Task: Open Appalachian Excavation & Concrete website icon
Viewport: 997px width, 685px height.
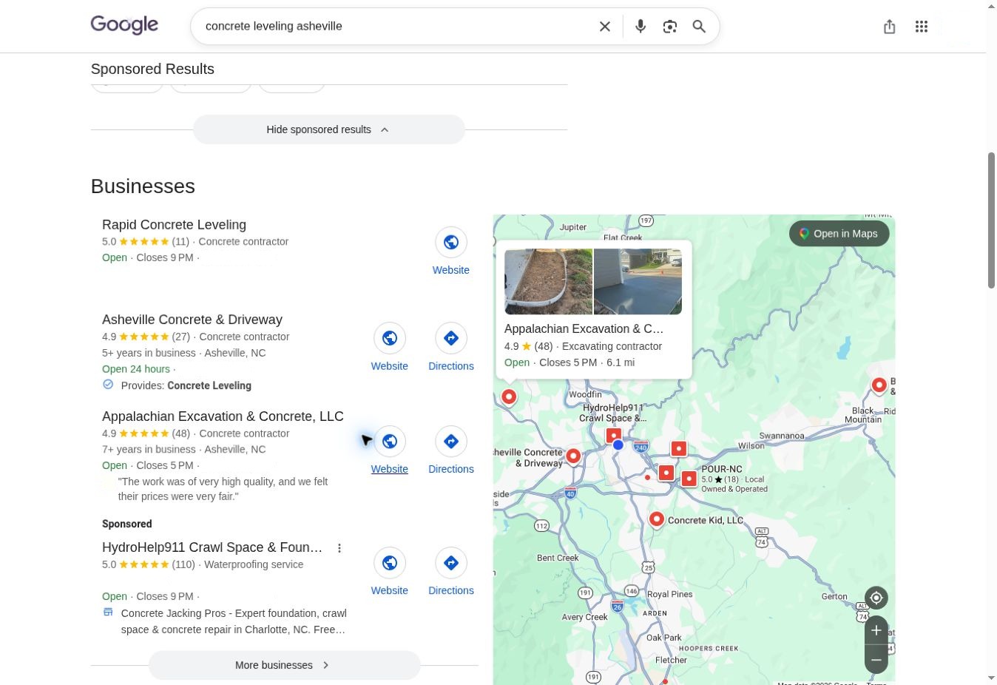Action: 390,442
